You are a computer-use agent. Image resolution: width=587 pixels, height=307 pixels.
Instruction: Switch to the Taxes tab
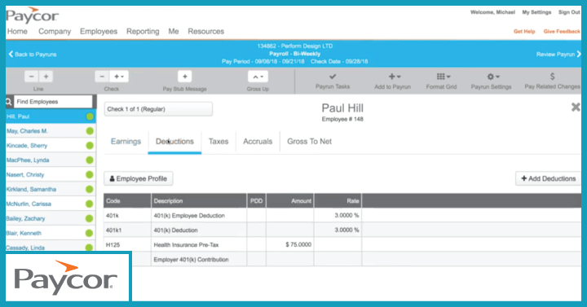pos(218,142)
